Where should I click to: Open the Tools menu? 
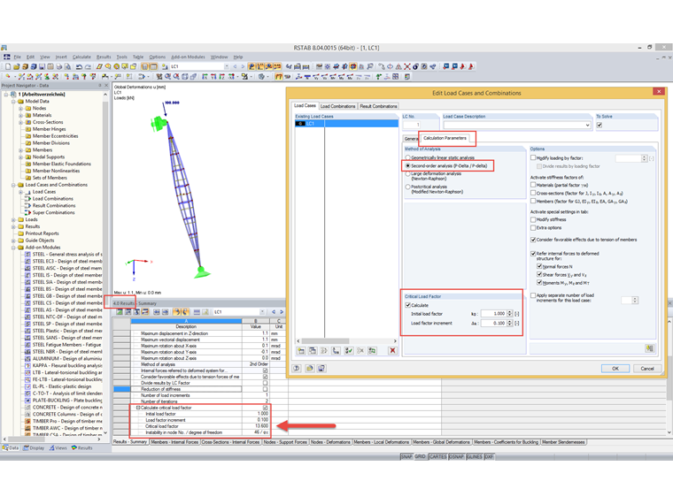(122, 57)
